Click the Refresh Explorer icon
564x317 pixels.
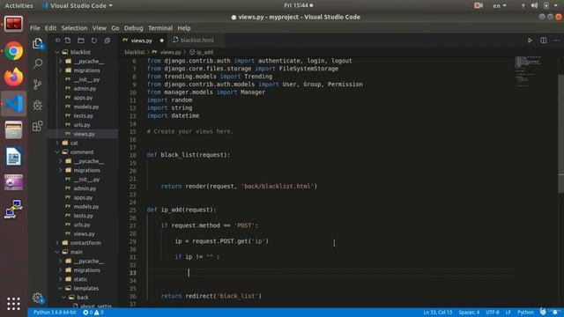click(94, 41)
